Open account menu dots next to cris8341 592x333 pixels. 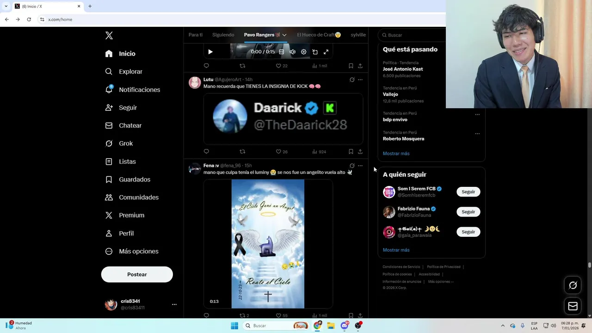click(174, 304)
